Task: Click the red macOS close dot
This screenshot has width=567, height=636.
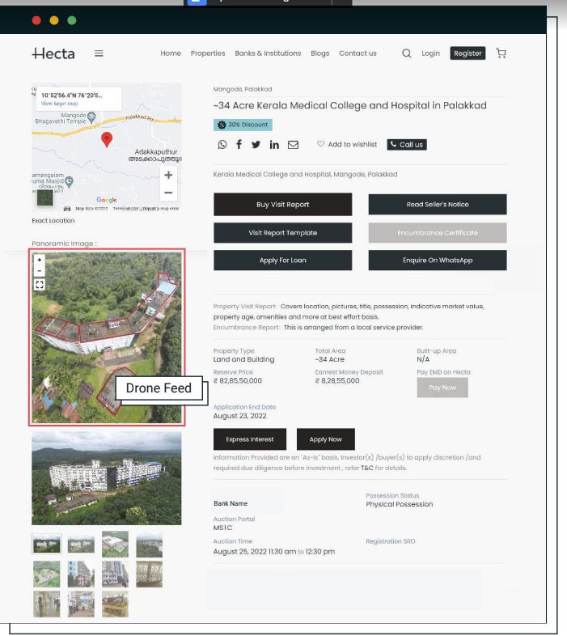Action: (x=36, y=20)
